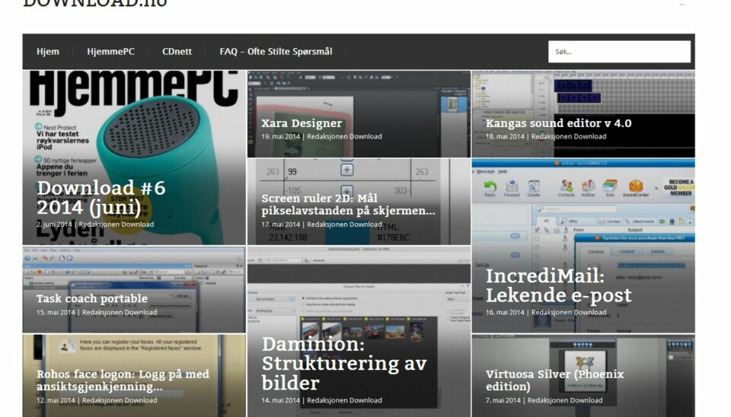
Task: Open the HjemmePC menu item
Action: click(x=110, y=52)
